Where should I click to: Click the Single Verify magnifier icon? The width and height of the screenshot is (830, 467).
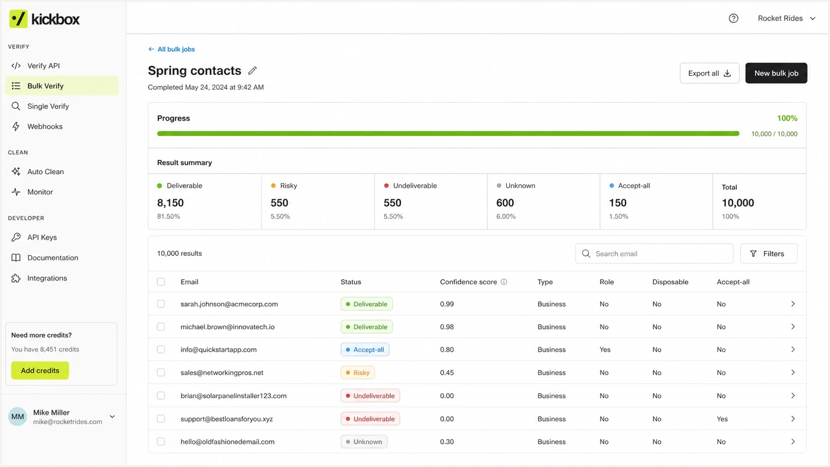[16, 106]
